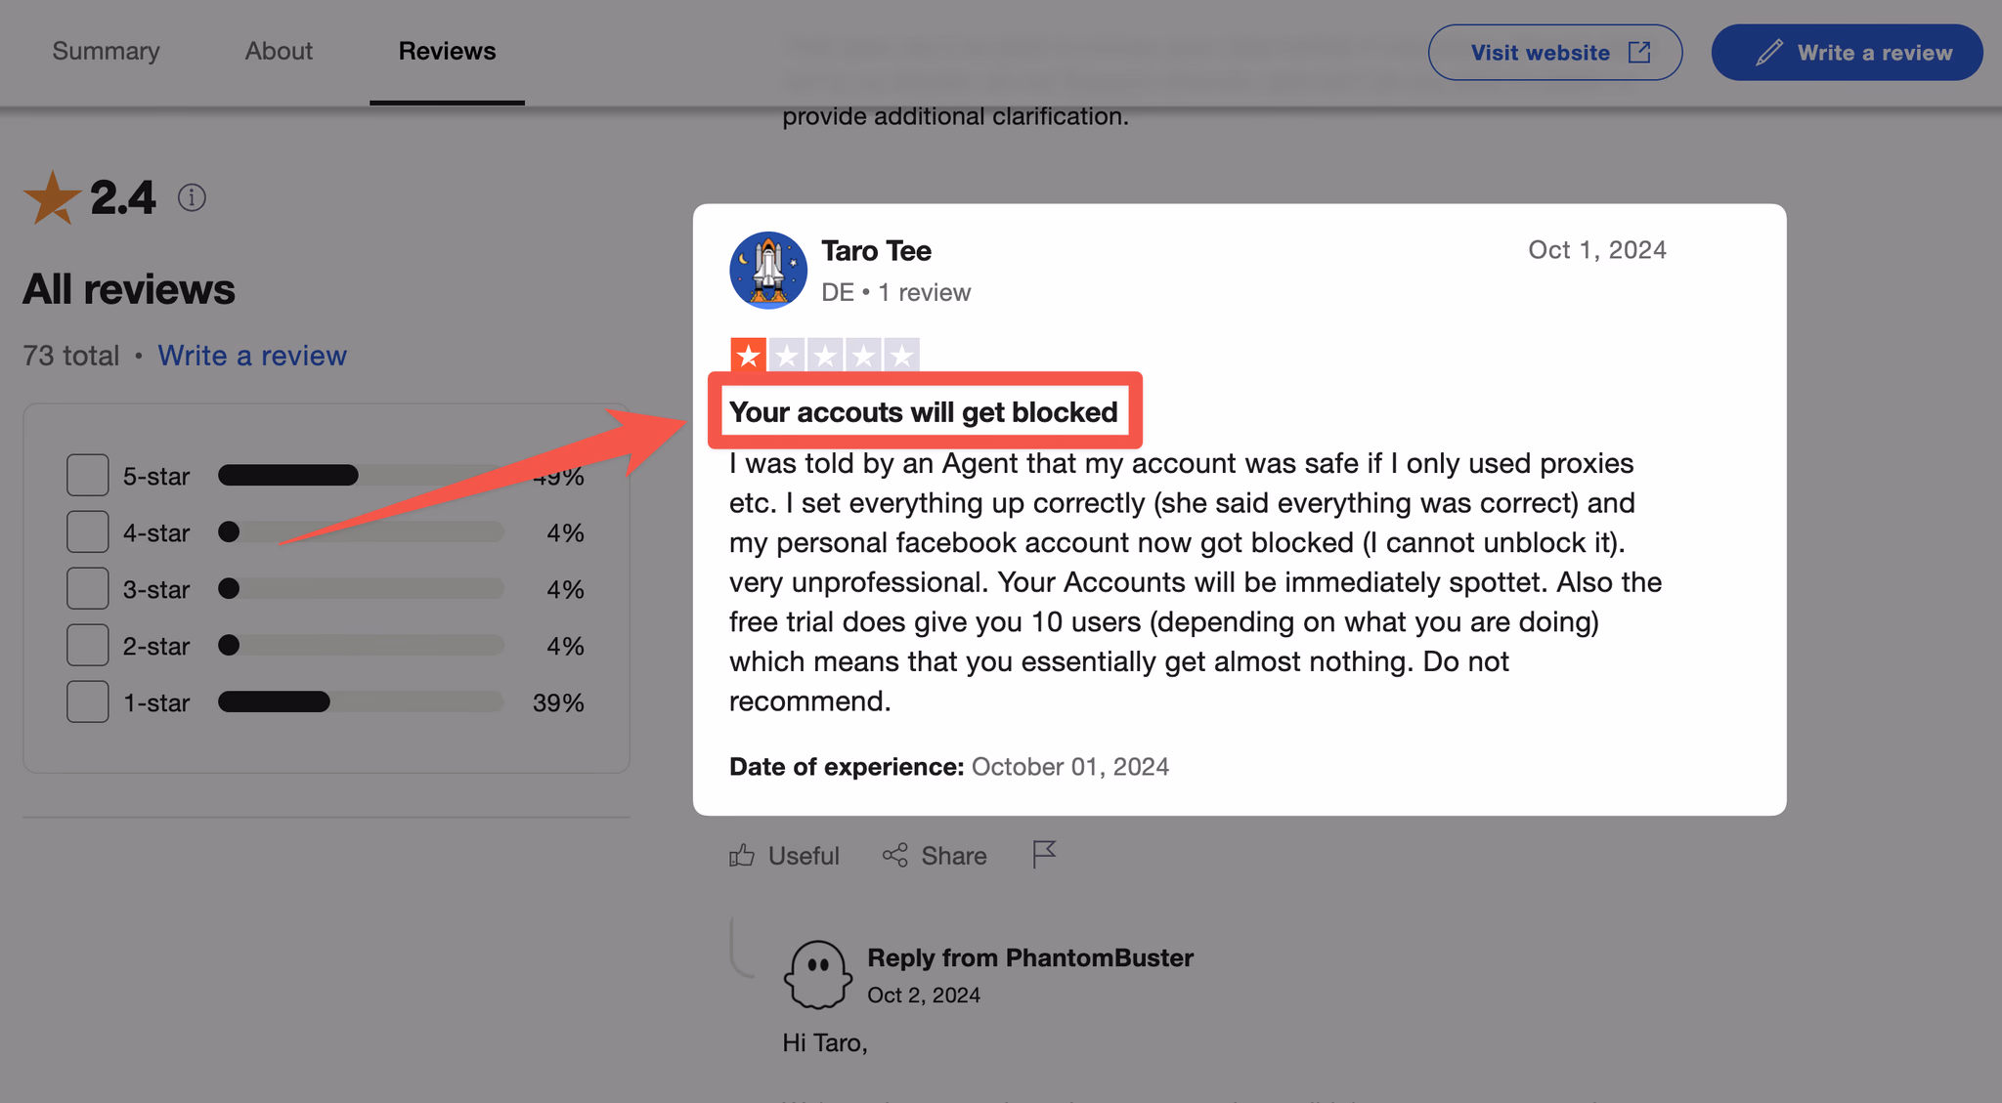Check the 3-star filter checkbox

point(88,589)
